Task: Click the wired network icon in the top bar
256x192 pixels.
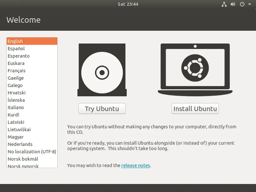Action: [224, 4]
